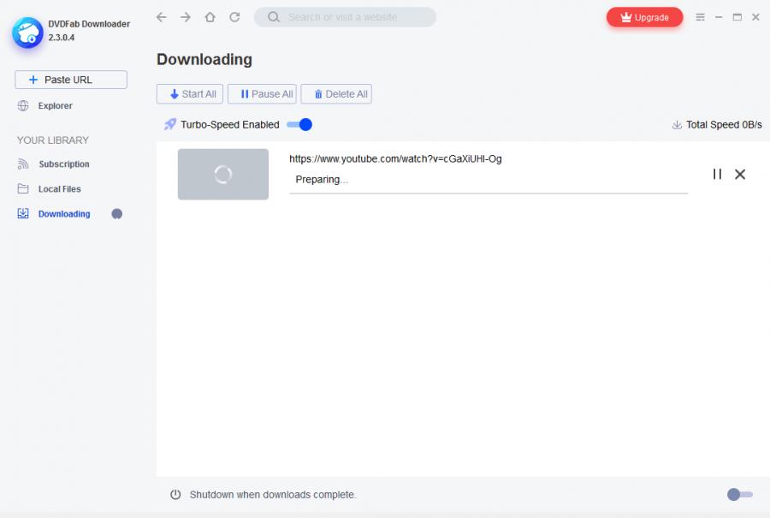Disable the Turbo-Speed toggle

(x=299, y=124)
